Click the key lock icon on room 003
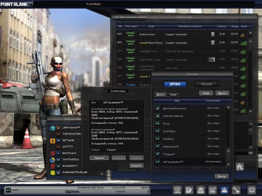 pyautogui.click(x=213, y=43)
